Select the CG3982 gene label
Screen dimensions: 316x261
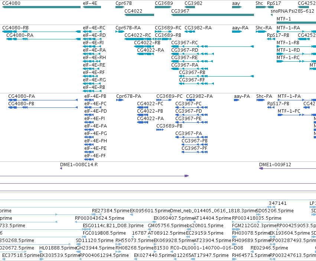point(193,3)
